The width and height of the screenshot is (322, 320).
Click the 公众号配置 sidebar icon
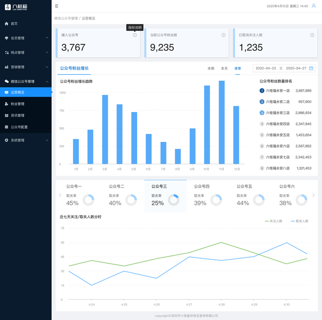point(6,127)
